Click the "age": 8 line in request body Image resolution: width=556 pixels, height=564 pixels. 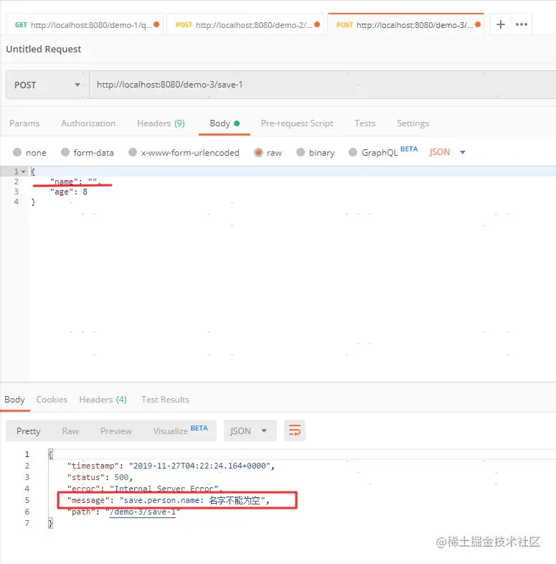point(69,192)
